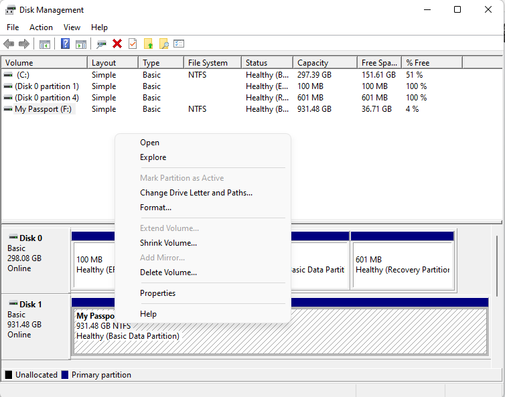This screenshot has width=505, height=397.
Task: Sort by the Capacity column header
Action: [x=326, y=63]
